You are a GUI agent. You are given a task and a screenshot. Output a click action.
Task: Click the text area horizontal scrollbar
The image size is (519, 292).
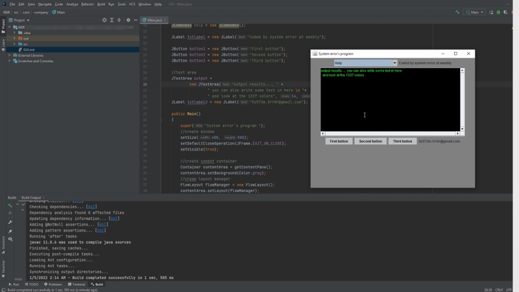point(390,134)
